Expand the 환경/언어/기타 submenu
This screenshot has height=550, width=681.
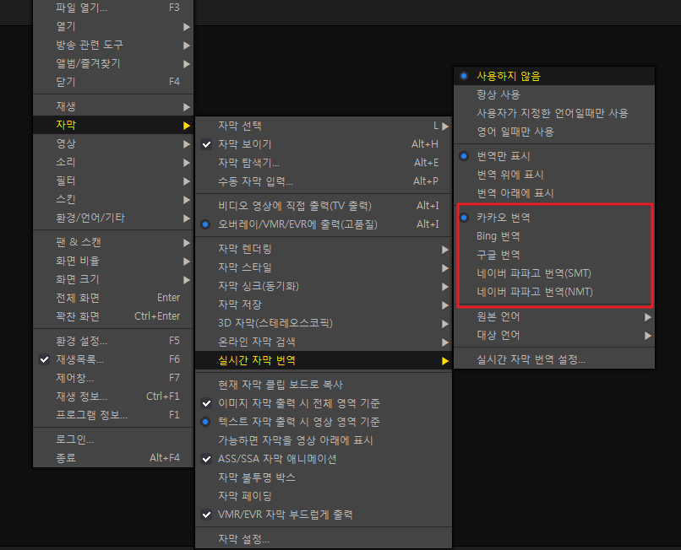point(113,218)
